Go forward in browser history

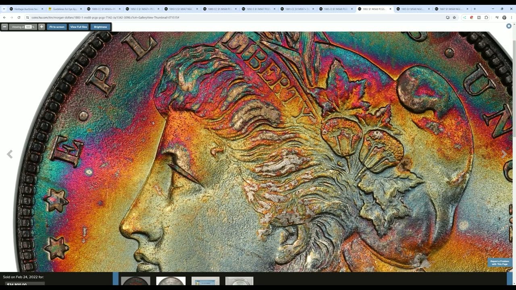pyautogui.click(x=11, y=18)
